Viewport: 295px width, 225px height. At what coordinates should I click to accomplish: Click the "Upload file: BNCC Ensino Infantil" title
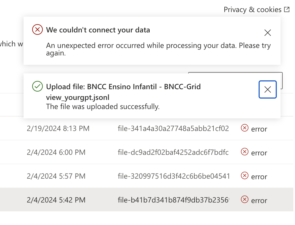pos(123,87)
